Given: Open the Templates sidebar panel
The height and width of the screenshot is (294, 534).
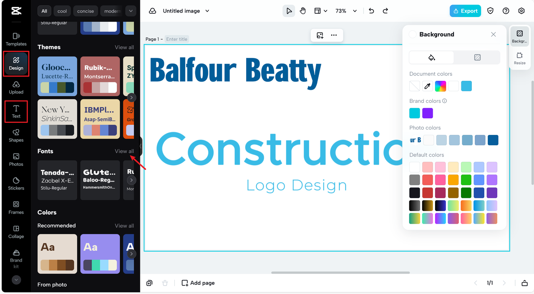Looking at the screenshot, I should click(16, 39).
